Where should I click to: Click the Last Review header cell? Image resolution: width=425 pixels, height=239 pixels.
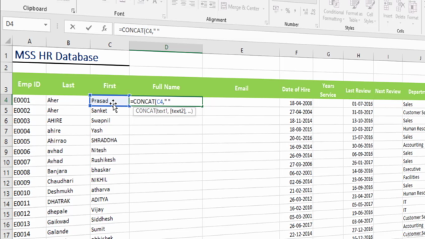pos(358,91)
